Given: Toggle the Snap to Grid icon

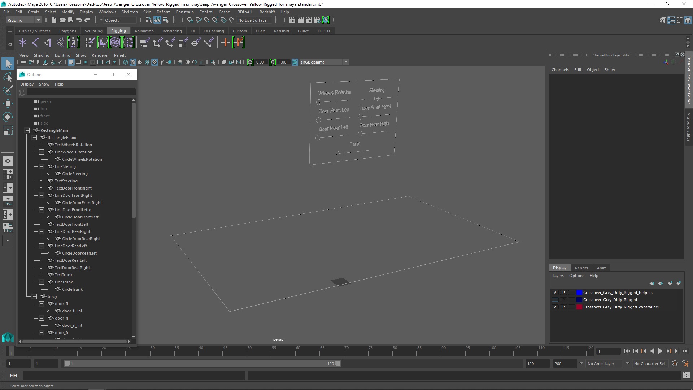Looking at the screenshot, I should [189, 20].
